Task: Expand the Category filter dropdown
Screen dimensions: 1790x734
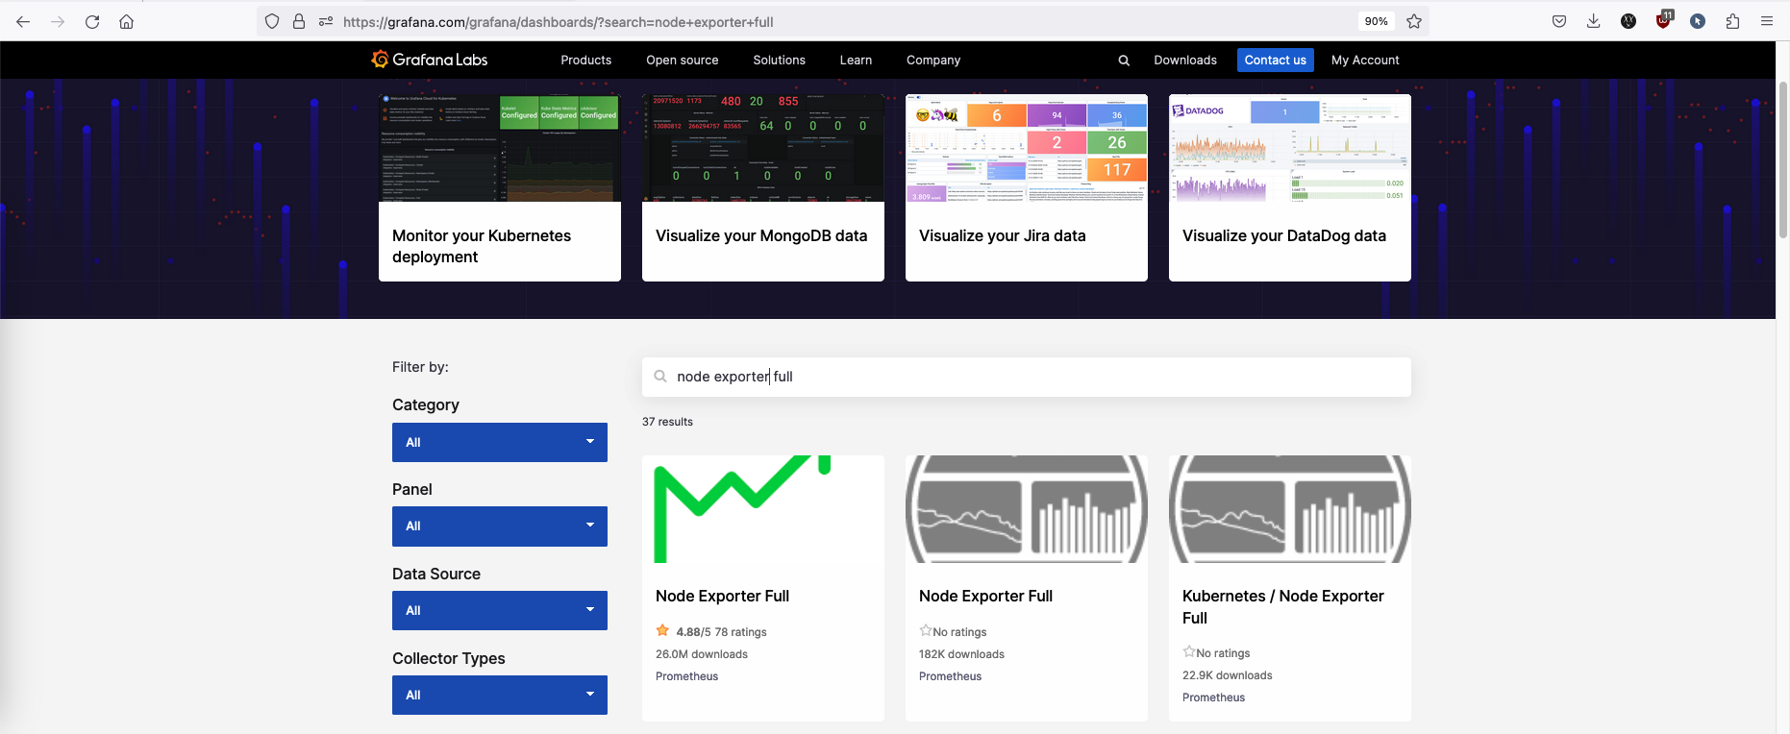Action: 499,442
